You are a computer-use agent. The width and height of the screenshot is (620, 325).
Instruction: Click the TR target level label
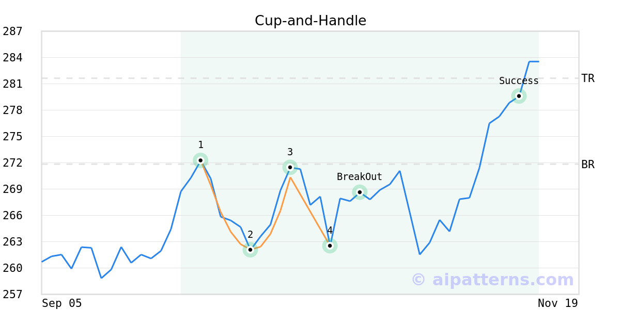click(x=588, y=78)
